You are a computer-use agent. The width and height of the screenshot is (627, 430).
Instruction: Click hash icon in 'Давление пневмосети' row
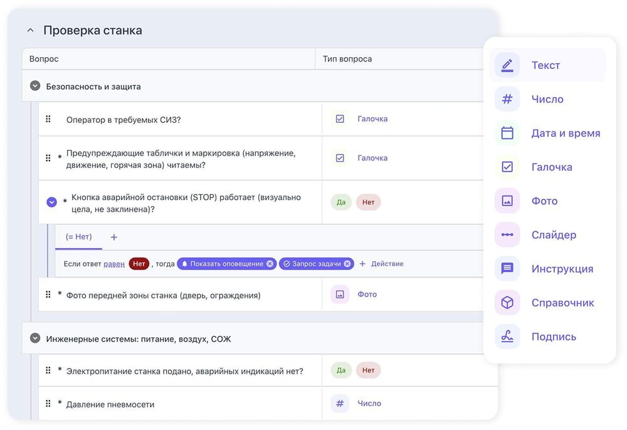[340, 404]
